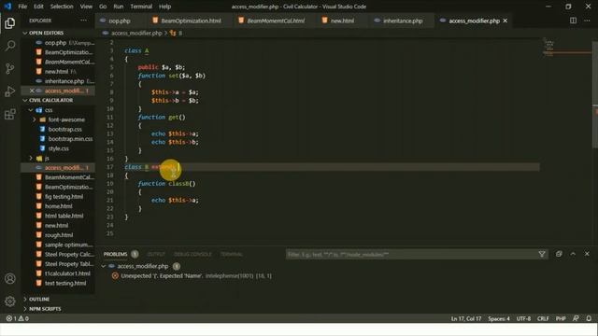Viewport: 598px width, 336px height.
Task: Open the Terminal menu
Action: [x=141, y=7]
